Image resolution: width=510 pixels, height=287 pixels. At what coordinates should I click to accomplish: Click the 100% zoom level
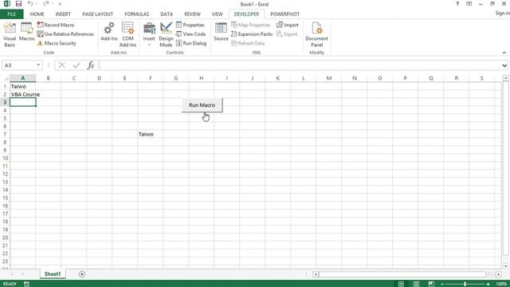(501, 284)
